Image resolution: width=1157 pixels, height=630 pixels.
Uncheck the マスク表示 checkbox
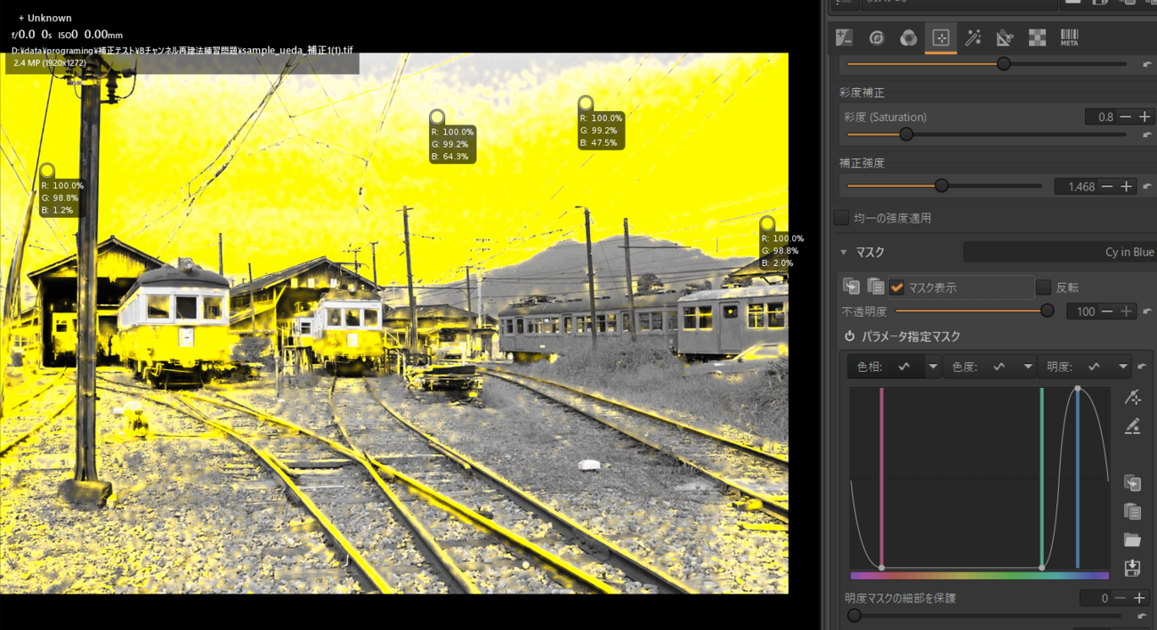[897, 287]
